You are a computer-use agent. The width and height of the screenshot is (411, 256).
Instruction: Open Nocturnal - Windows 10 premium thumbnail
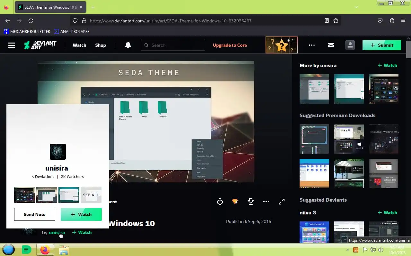(x=384, y=139)
